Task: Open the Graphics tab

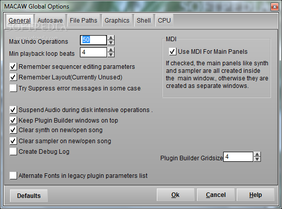Action: 117,21
